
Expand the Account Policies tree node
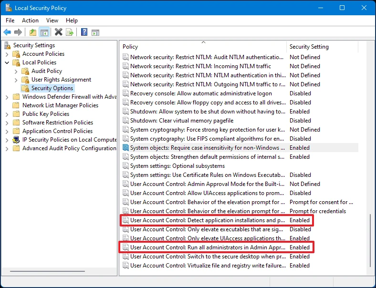click(7, 54)
